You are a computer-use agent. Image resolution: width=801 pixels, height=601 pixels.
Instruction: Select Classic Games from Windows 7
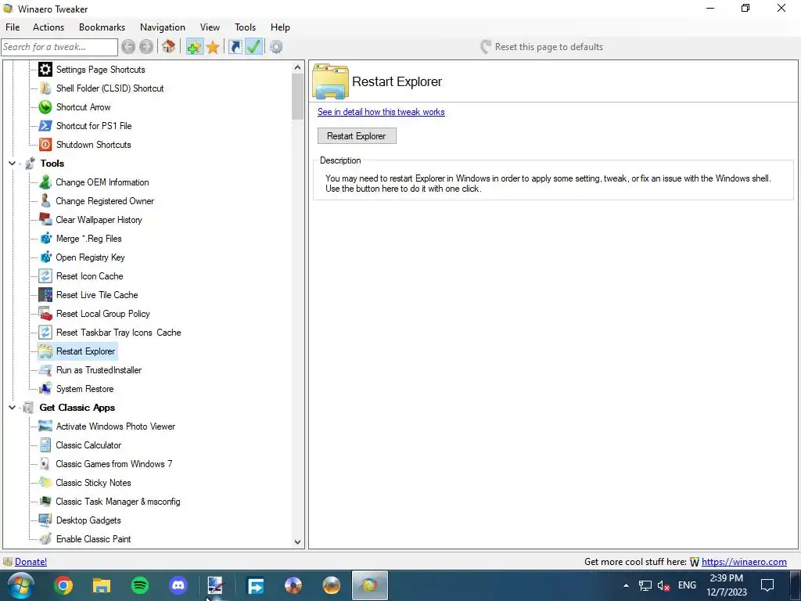click(114, 464)
